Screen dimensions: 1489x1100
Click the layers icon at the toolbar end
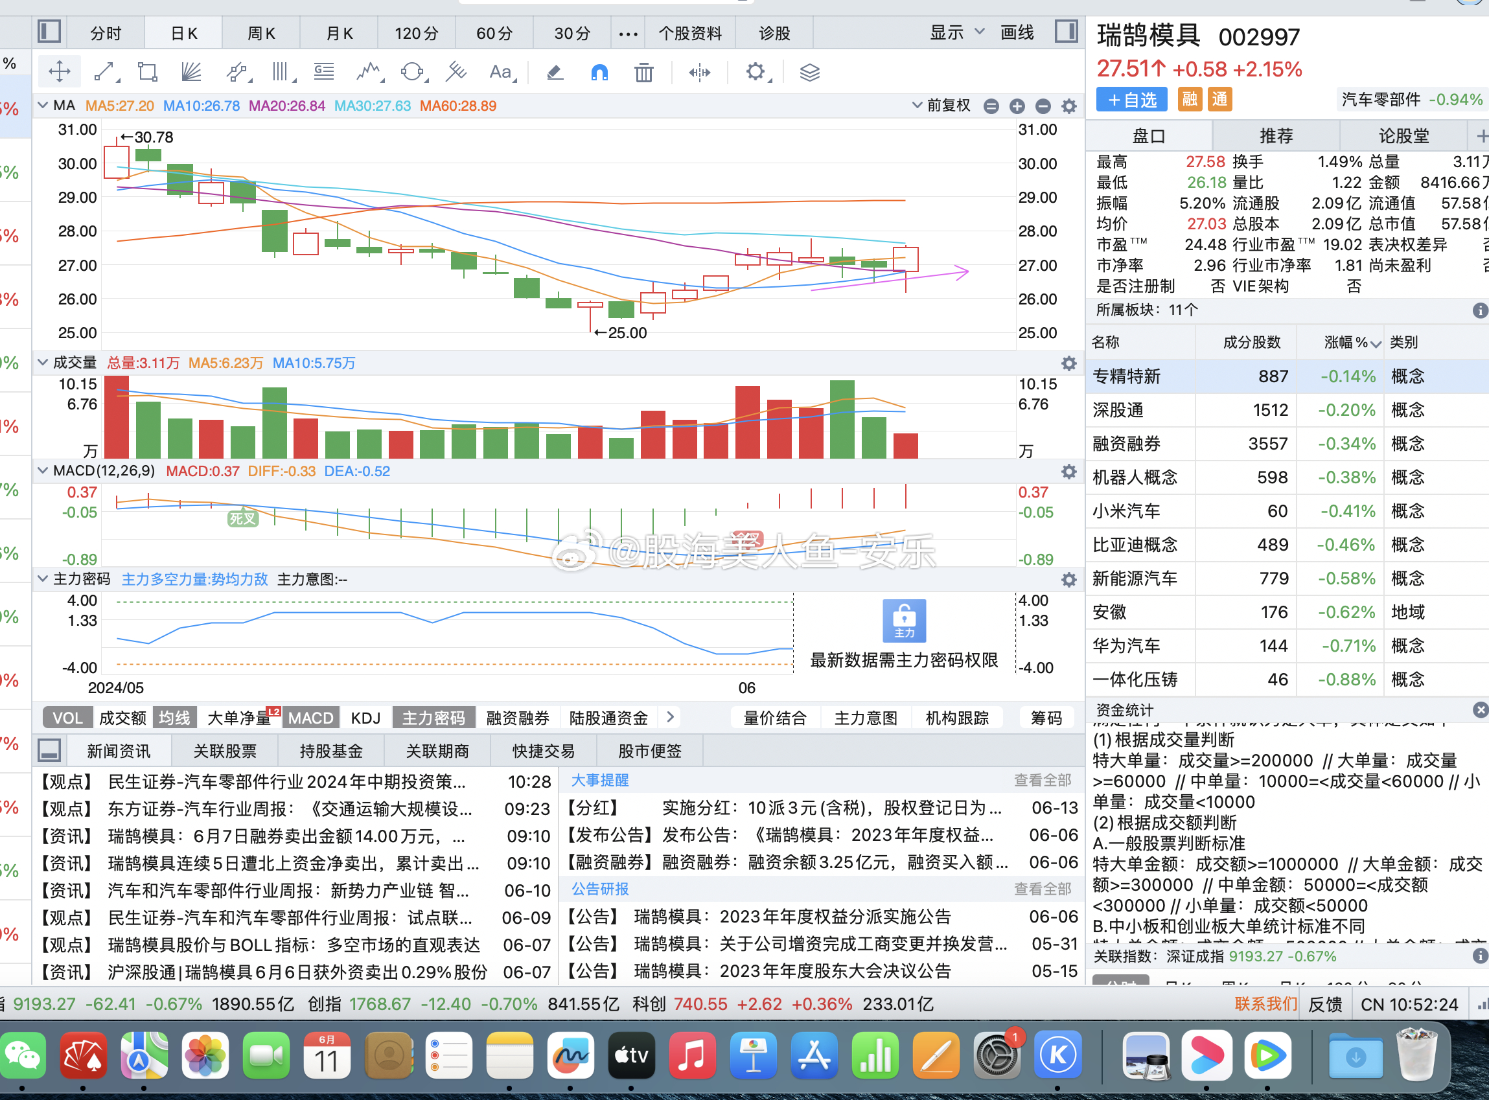[x=810, y=72]
